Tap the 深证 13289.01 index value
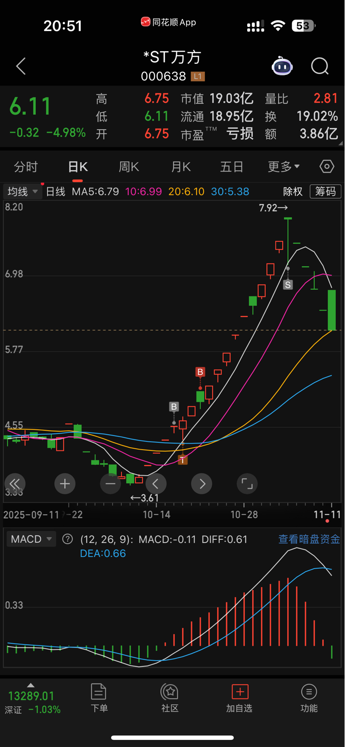The height and width of the screenshot is (747, 345). pyautogui.click(x=31, y=696)
